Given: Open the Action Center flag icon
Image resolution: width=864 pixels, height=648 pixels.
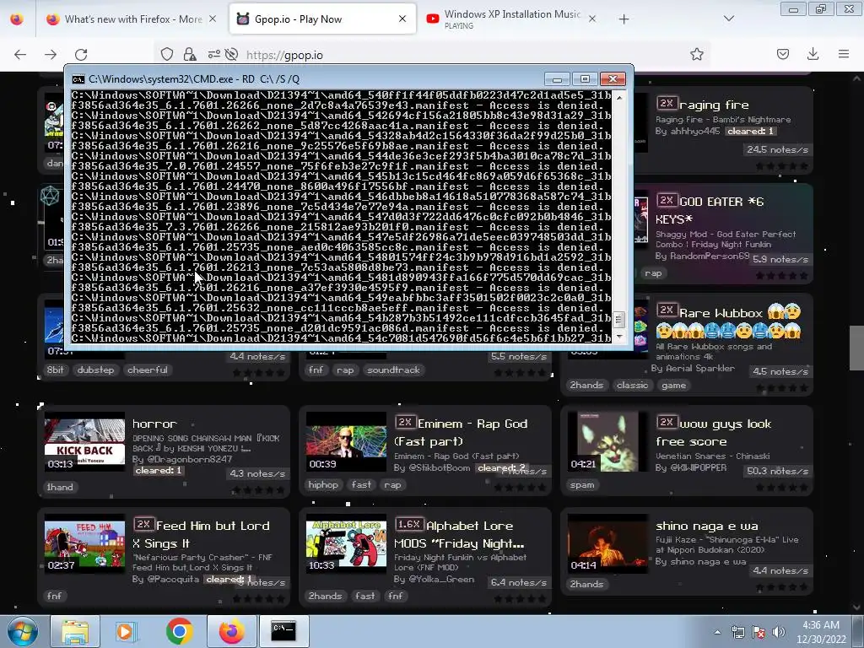Looking at the screenshot, I should pos(759,633).
